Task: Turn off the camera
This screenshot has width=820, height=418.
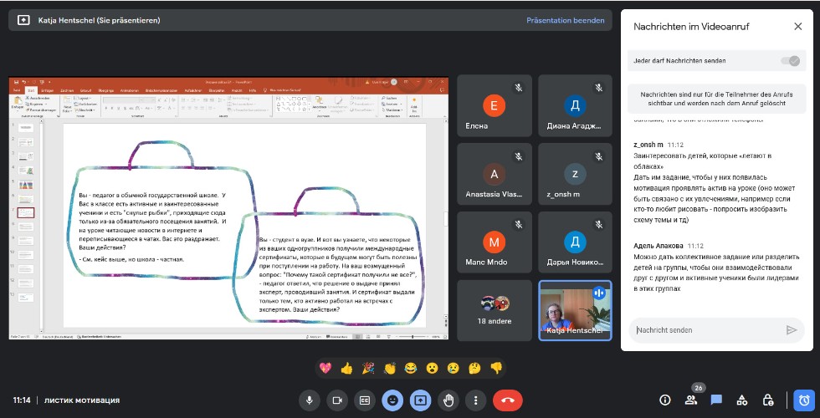Action: click(336, 400)
